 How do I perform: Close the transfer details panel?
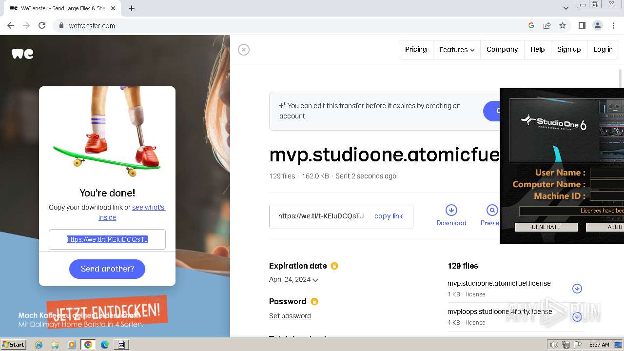pos(244,50)
